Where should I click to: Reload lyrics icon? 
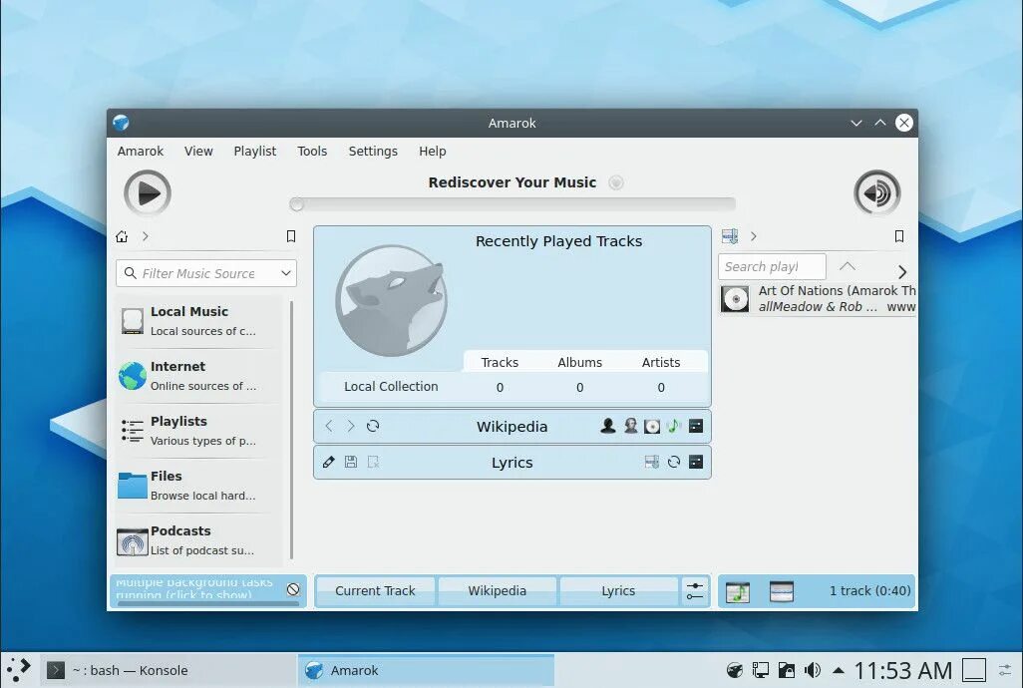tap(674, 462)
